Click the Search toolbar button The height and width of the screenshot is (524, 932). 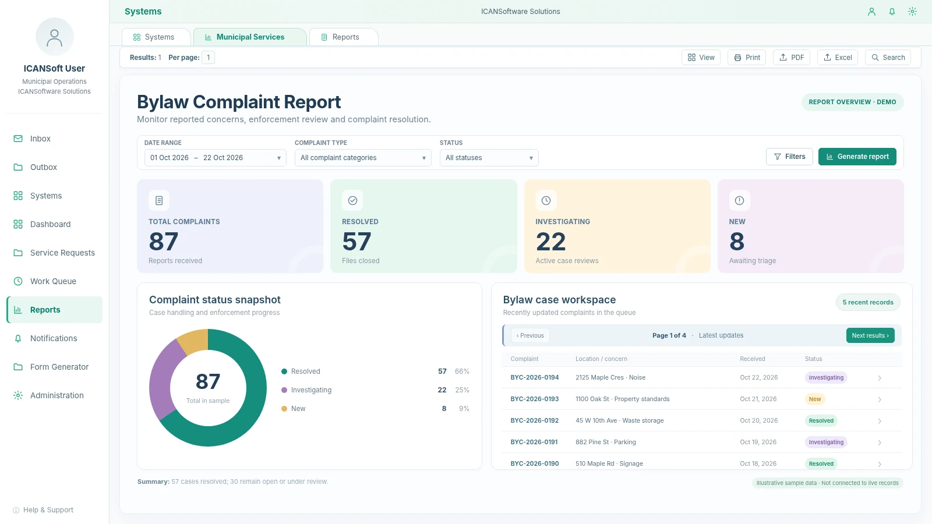(888, 58)
